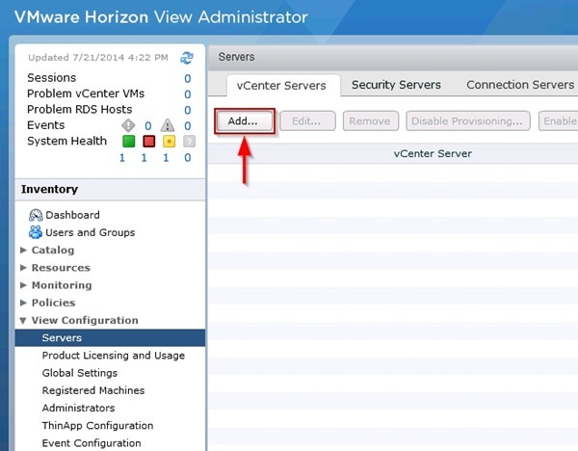
Task: Select Global Settings in the inventory
Action: (79, 373)
